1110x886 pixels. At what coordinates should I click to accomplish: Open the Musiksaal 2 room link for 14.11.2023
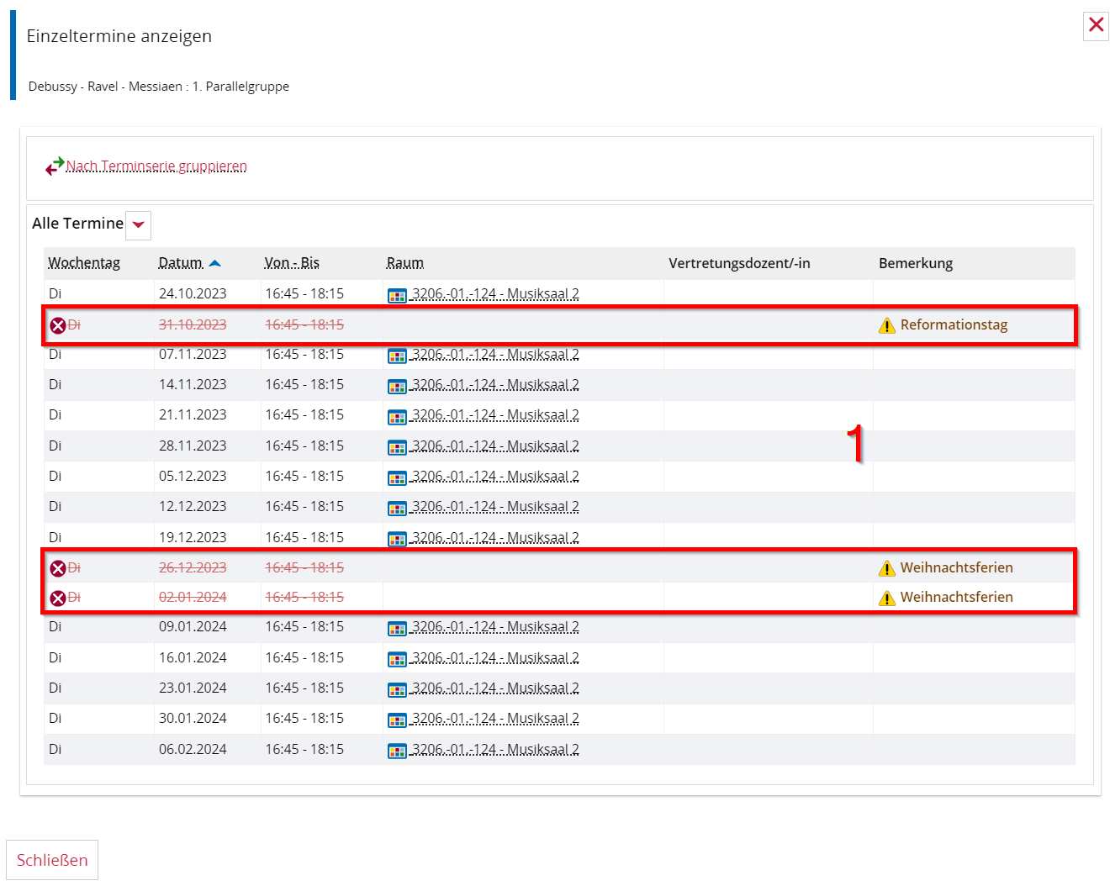(x=495, y=385)
